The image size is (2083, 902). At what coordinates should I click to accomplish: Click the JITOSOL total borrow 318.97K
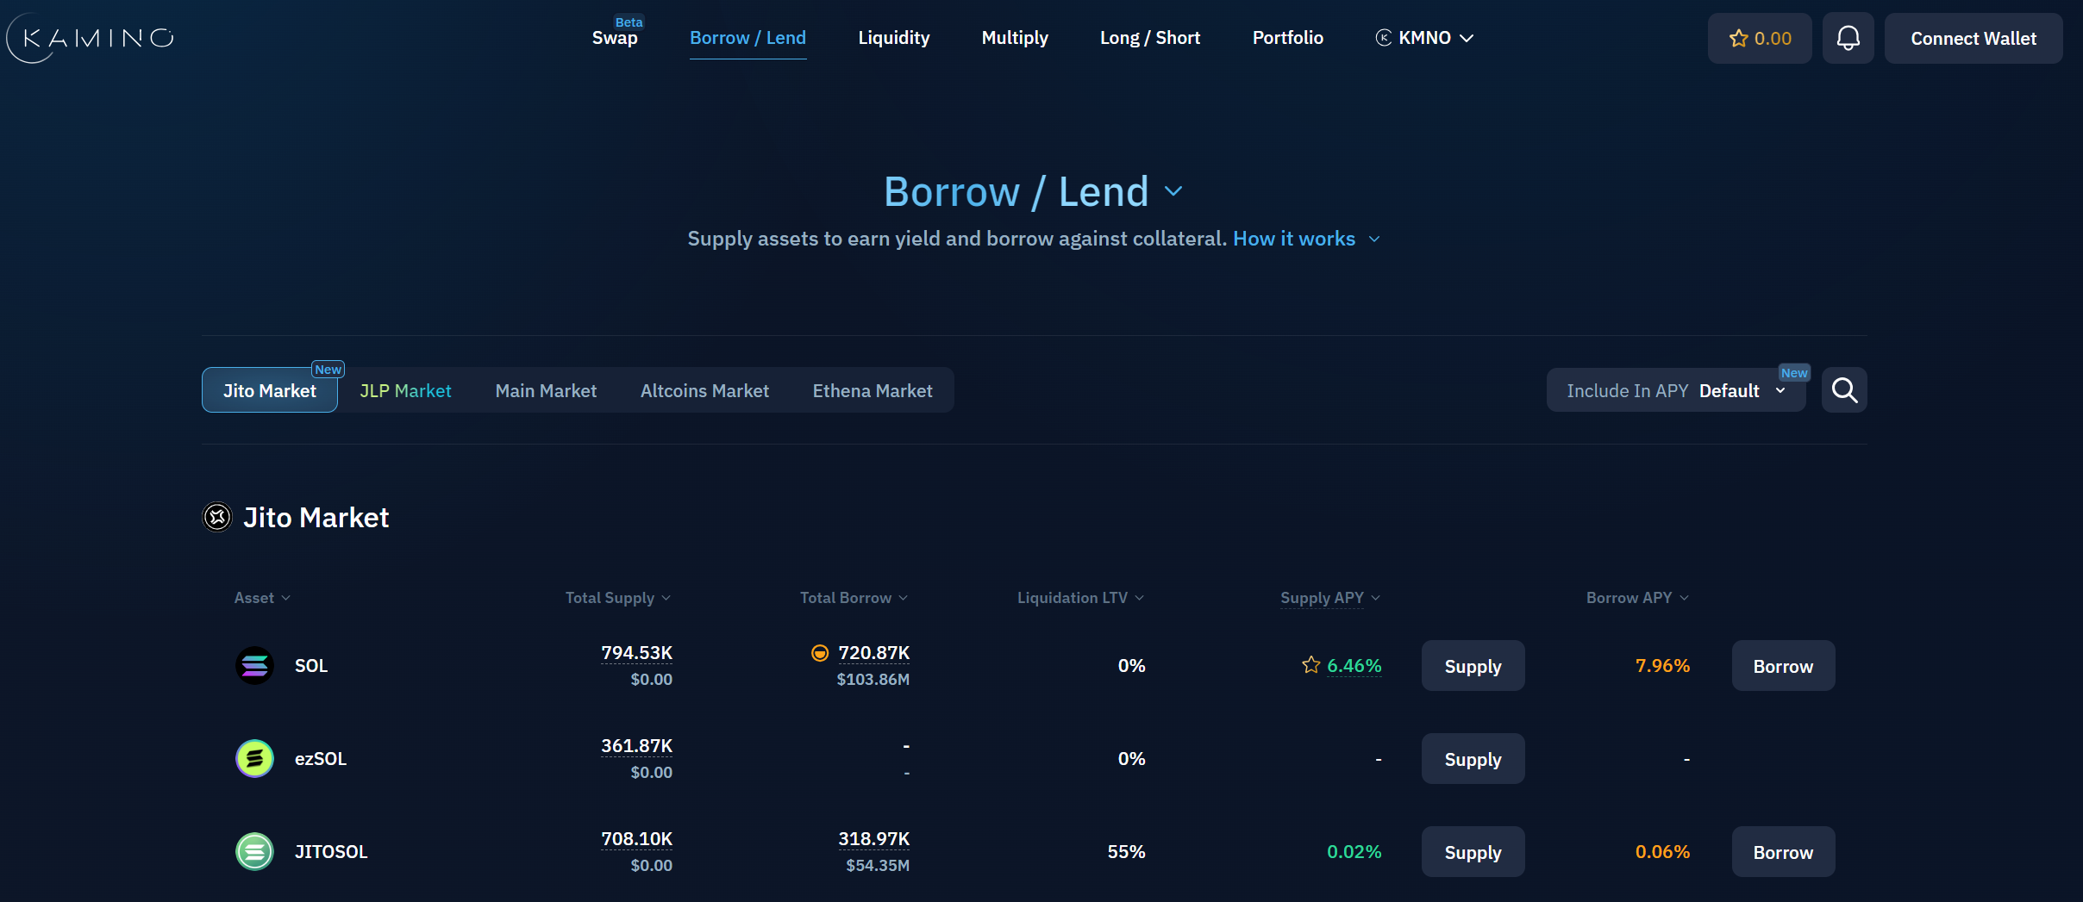(x=873, y=839)
